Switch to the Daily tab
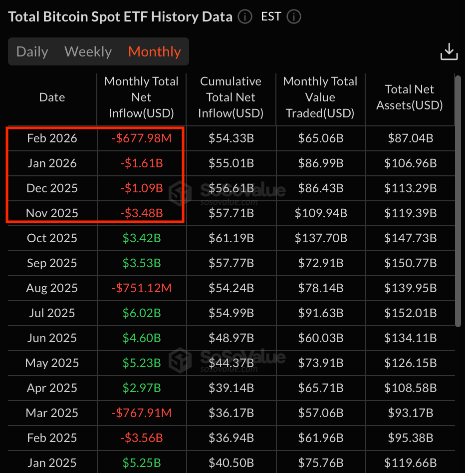This screenshot has width=465, height=473. (32, 51)
